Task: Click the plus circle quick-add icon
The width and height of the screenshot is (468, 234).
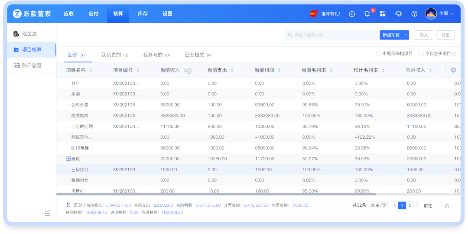Action: pyautogui.click(x=352, y=14)
